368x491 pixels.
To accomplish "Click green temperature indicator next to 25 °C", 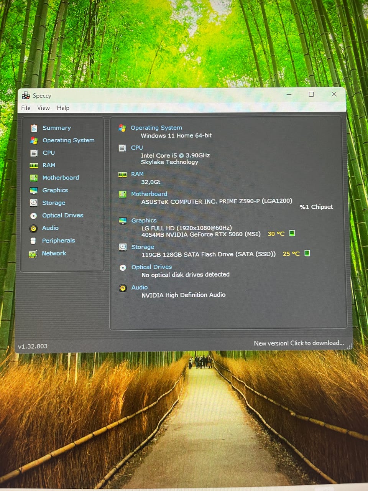I will pyautogui.click(x=307, y=253).
